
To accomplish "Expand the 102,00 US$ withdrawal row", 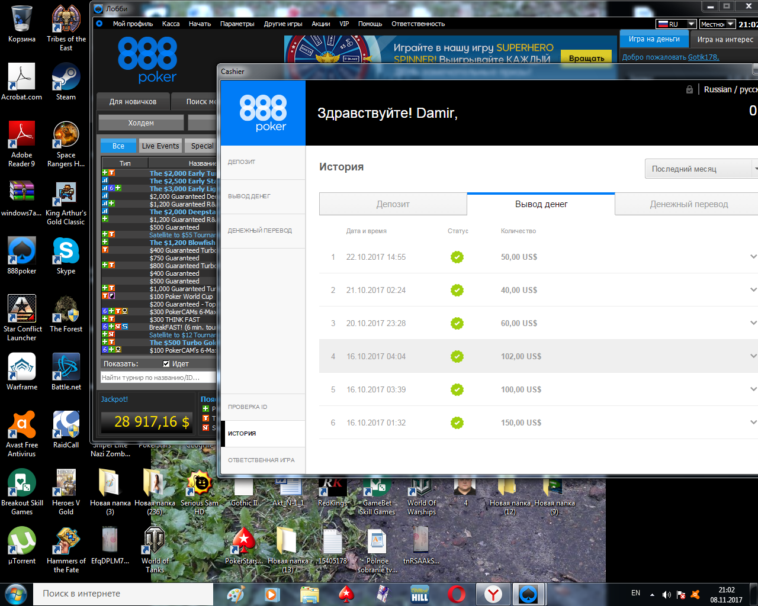I will (x=753, y=356).
